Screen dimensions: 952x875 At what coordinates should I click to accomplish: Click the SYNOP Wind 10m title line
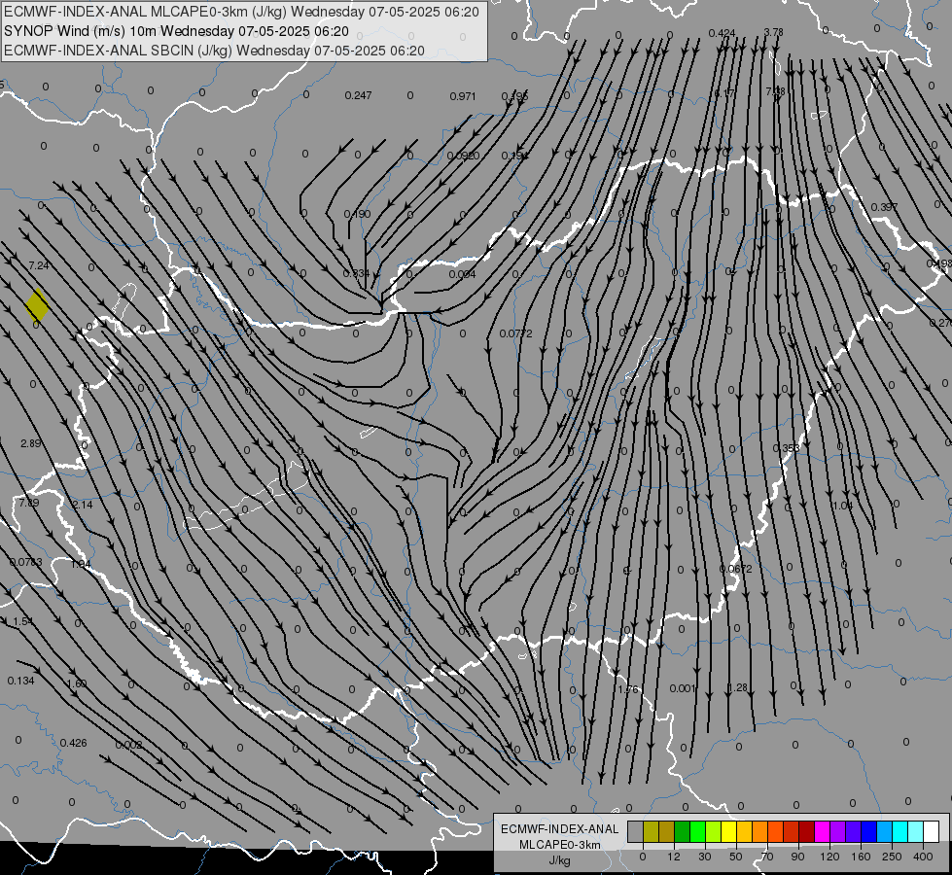[176, 31]
